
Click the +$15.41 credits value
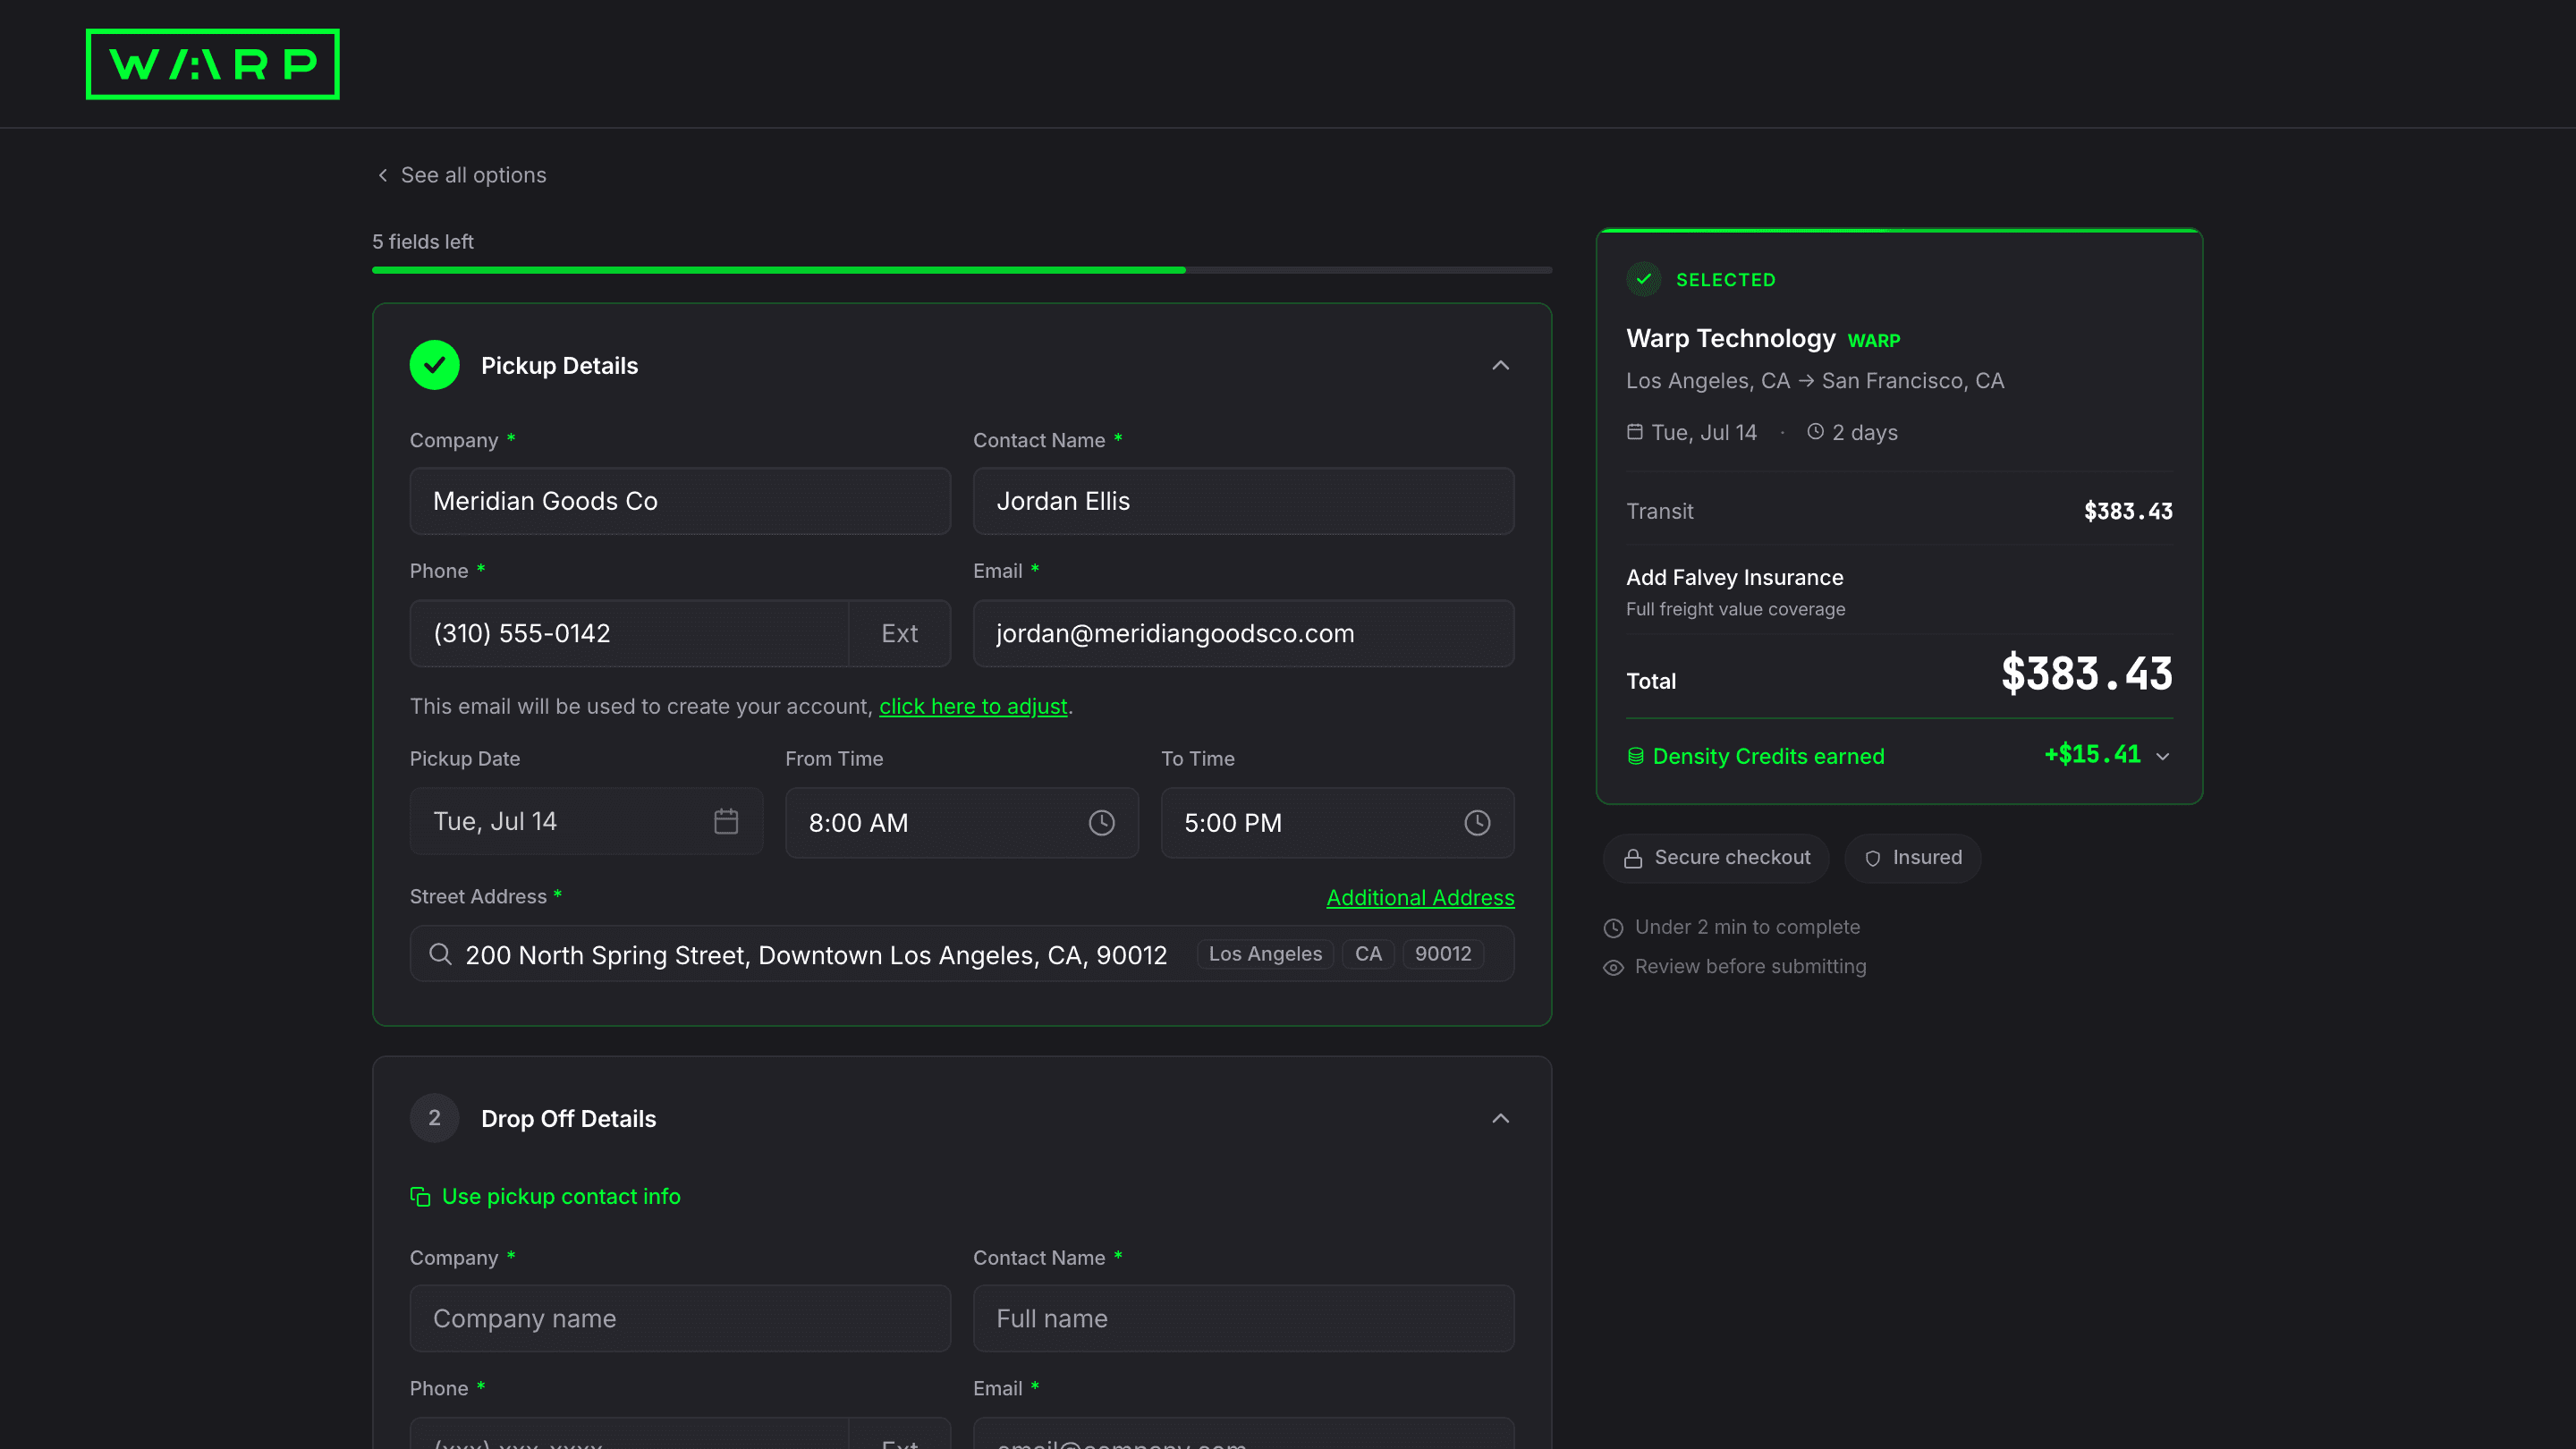2092,754
